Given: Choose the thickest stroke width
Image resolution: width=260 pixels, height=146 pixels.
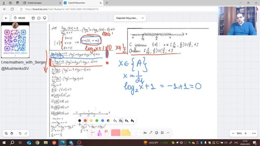Looking at the screenshot, I should pos(132,121).
